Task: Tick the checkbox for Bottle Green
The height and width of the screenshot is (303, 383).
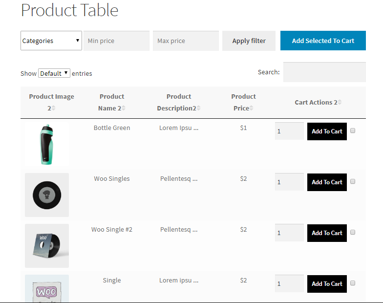Action: point(353,130)
